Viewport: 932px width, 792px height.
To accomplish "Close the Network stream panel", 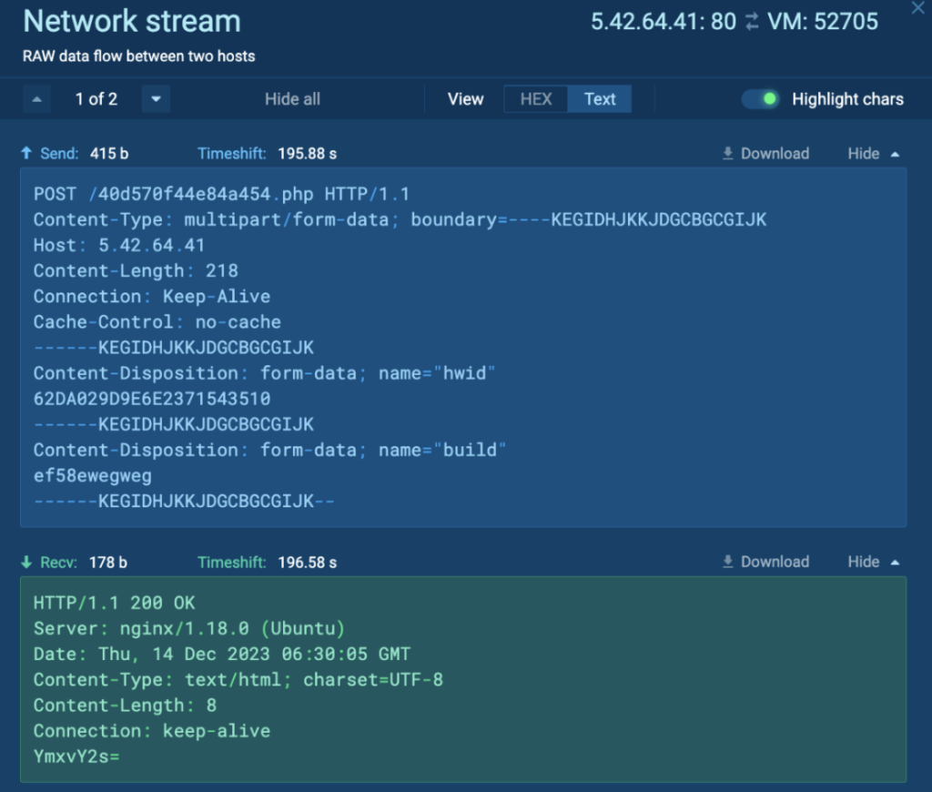I will coord(916,8).
